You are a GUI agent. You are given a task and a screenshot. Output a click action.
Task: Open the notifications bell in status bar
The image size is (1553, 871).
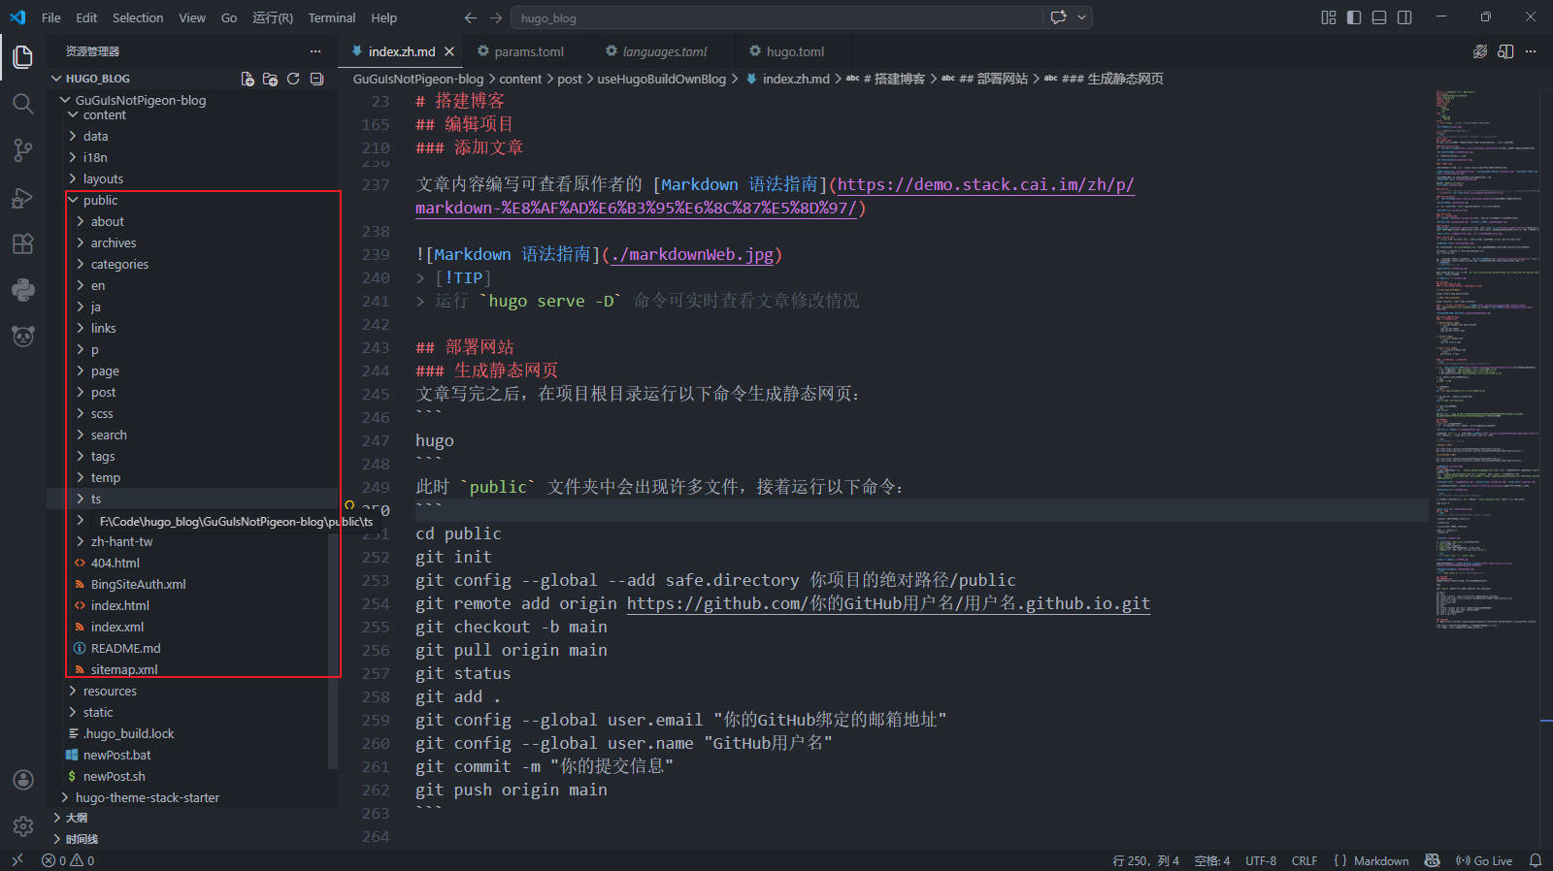[x=1536, y=860]
